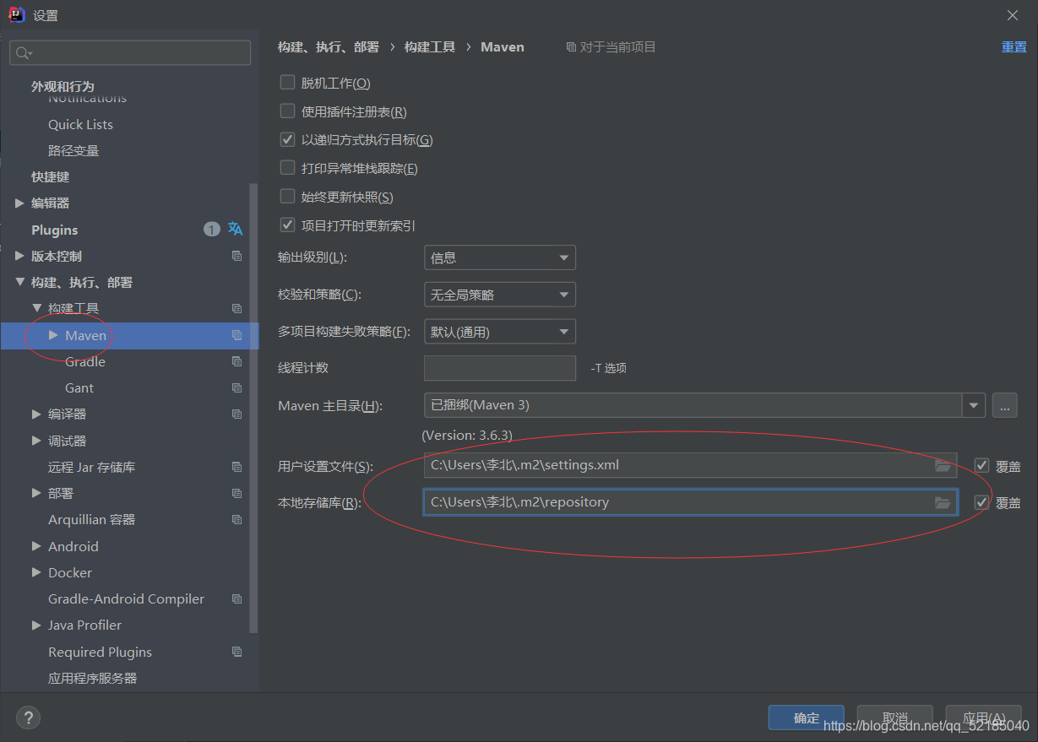This screenshot has height=742, width=1038.
Task: Click the 线程计数 input field
Action: (x=500, y=368)
